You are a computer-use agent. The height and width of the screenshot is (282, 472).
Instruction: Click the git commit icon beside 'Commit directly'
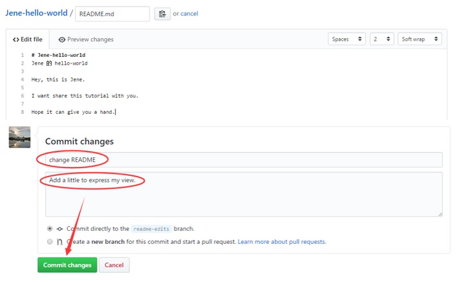[x=59, y=229]
